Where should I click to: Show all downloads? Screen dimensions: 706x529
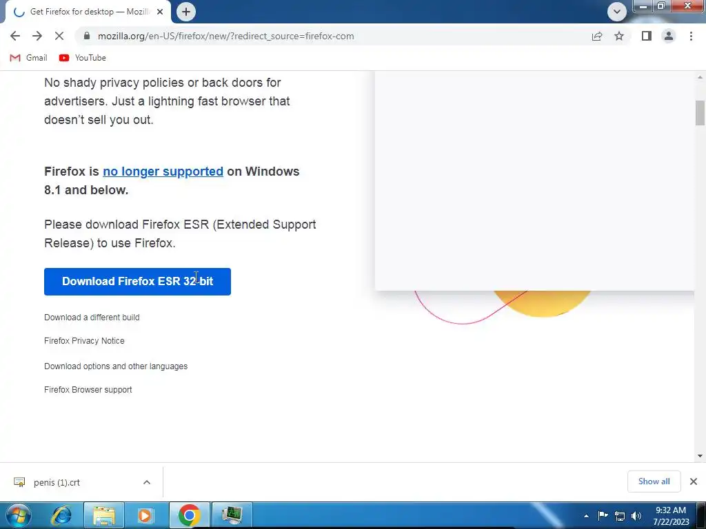pyautogui.click(x=654, y=481)
